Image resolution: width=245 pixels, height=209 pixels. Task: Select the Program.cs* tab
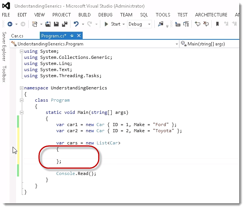click(x=54, y=36)
